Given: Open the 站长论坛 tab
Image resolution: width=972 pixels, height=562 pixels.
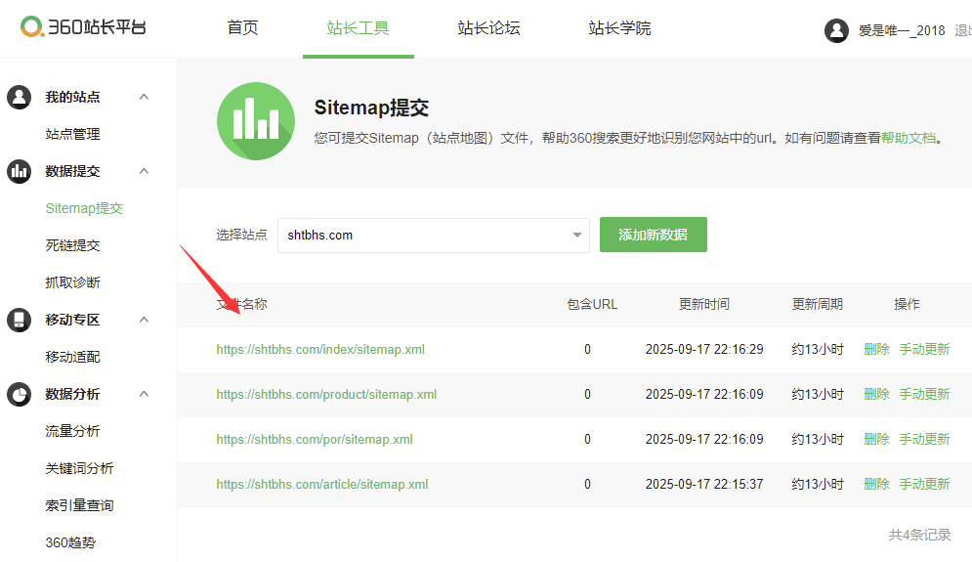Looking at the screenshot, I should click(x=489, y=28).
